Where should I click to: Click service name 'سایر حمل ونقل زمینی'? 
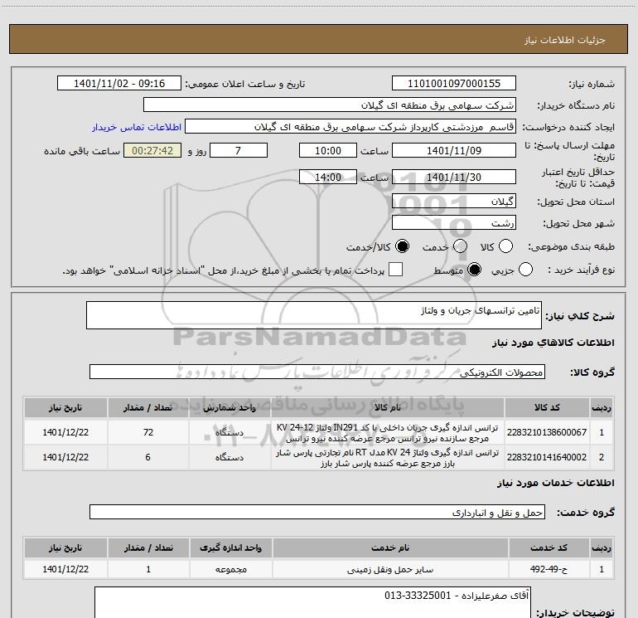pyautogui.click(x=390, y=570)
